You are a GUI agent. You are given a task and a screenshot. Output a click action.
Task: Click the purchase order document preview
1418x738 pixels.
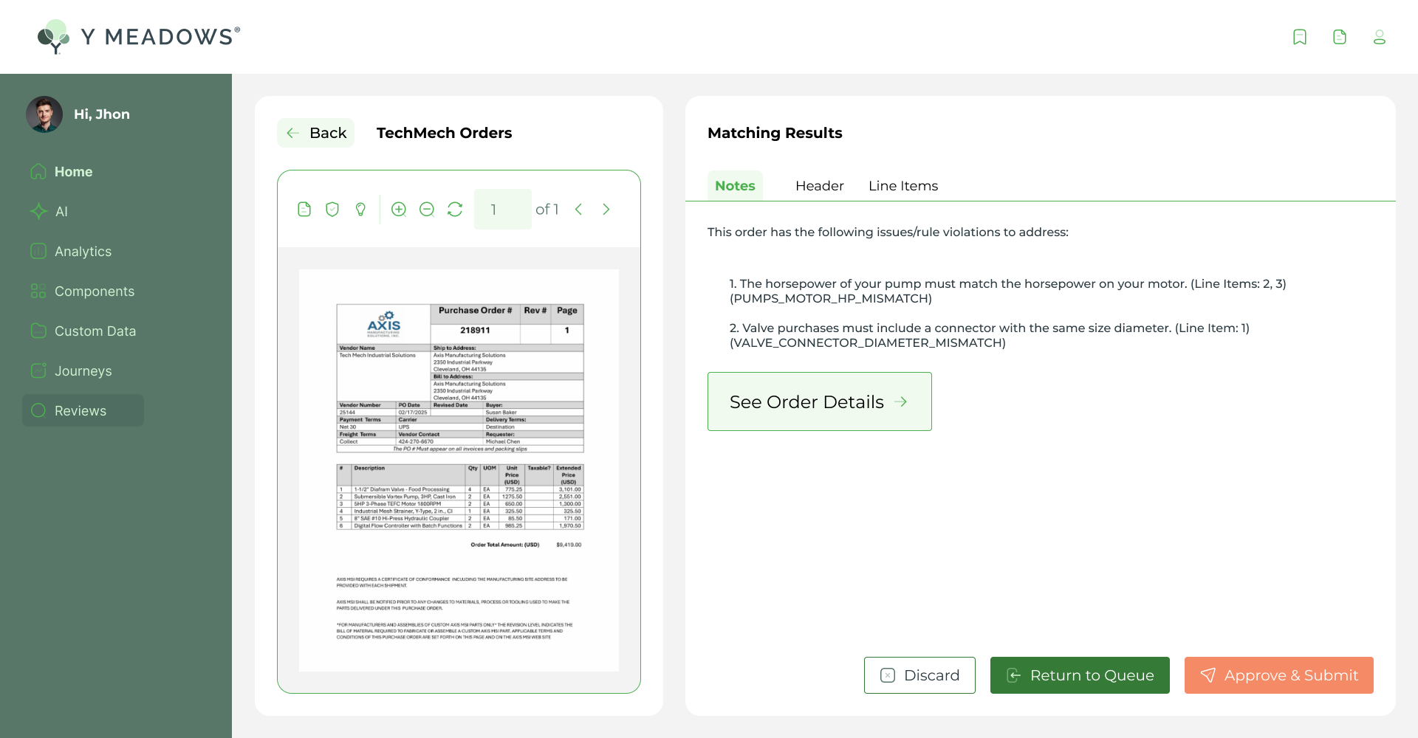(459, 470)
